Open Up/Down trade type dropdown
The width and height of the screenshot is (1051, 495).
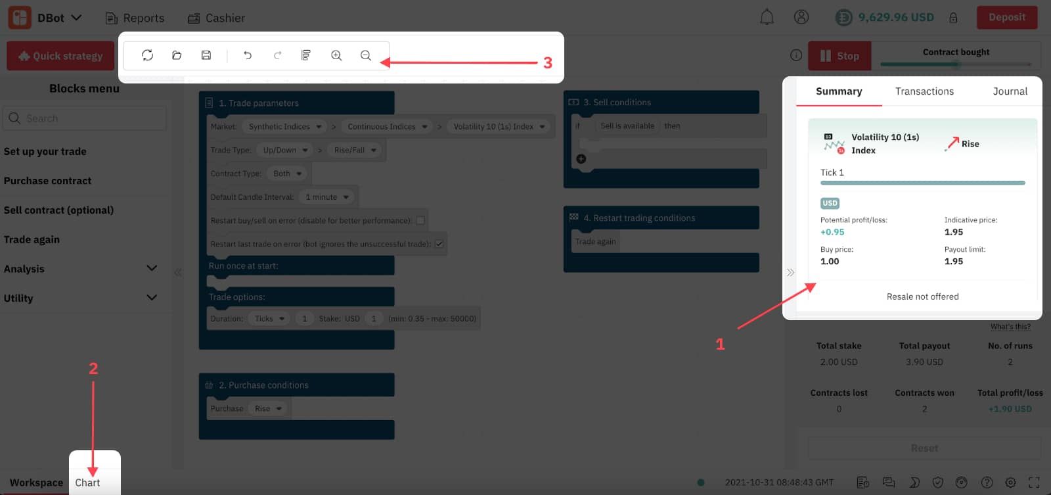point(285,150)
